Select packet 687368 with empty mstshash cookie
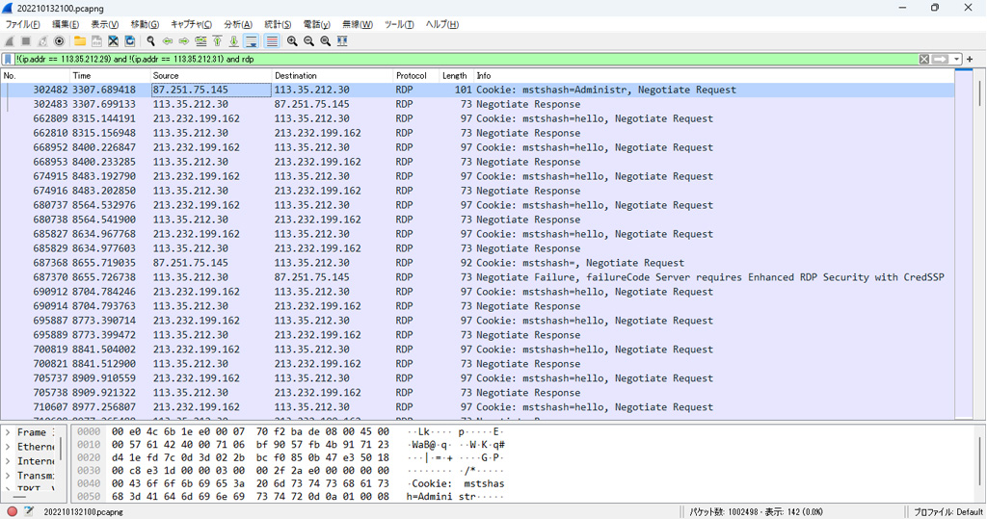Viewport: 987px width, 519px height. 478,263
